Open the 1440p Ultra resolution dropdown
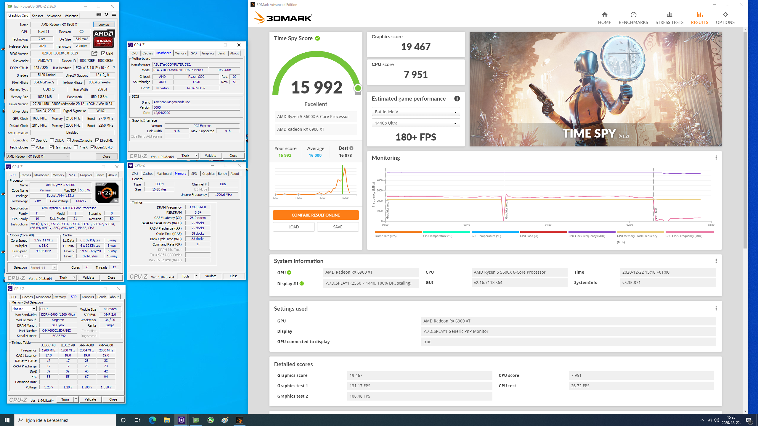 pyautogui.click(x=416, y=123)
